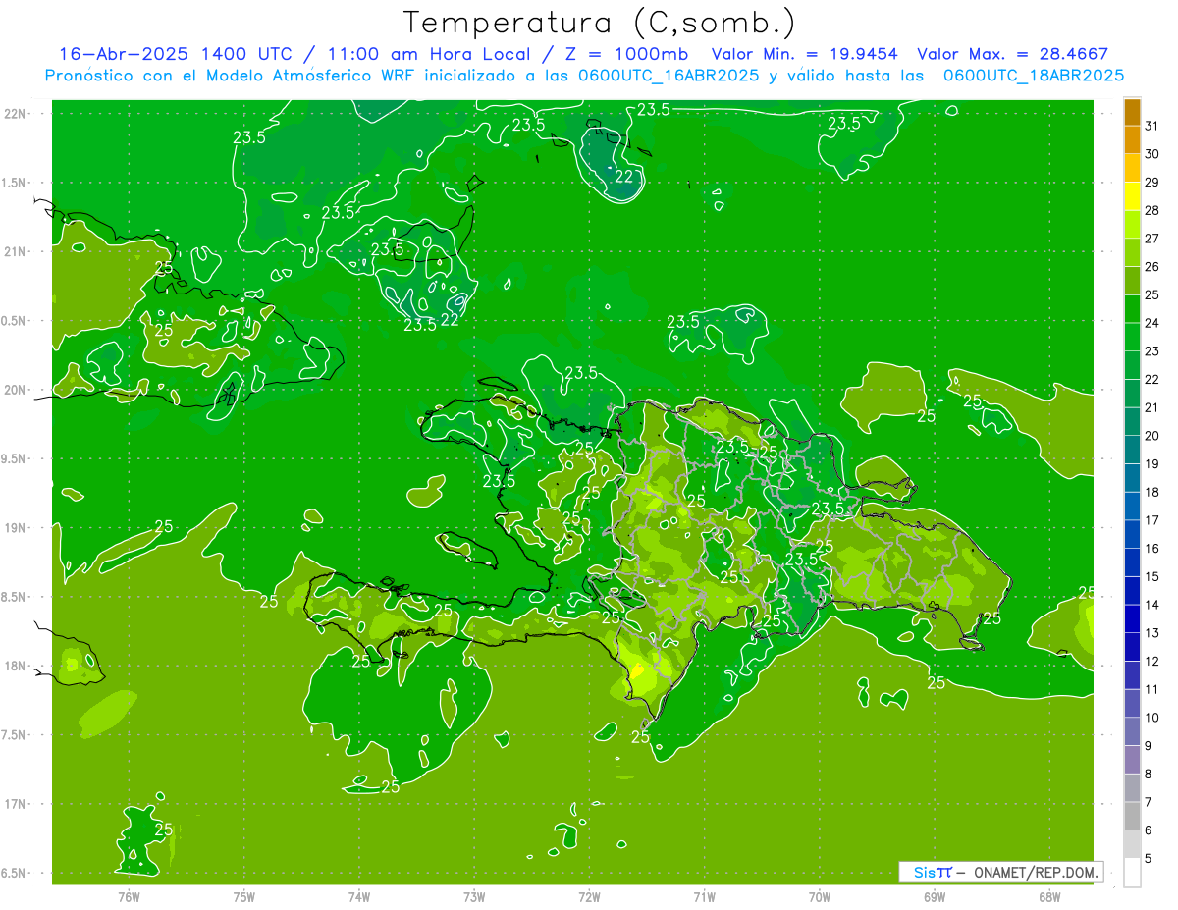Pick the white legend swatch below 5
This screenshot has height=910, width=1178.
1132,872
